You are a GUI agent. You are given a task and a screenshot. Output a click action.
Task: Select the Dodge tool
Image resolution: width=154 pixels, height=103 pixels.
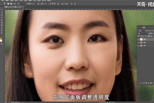click(2, 25)
